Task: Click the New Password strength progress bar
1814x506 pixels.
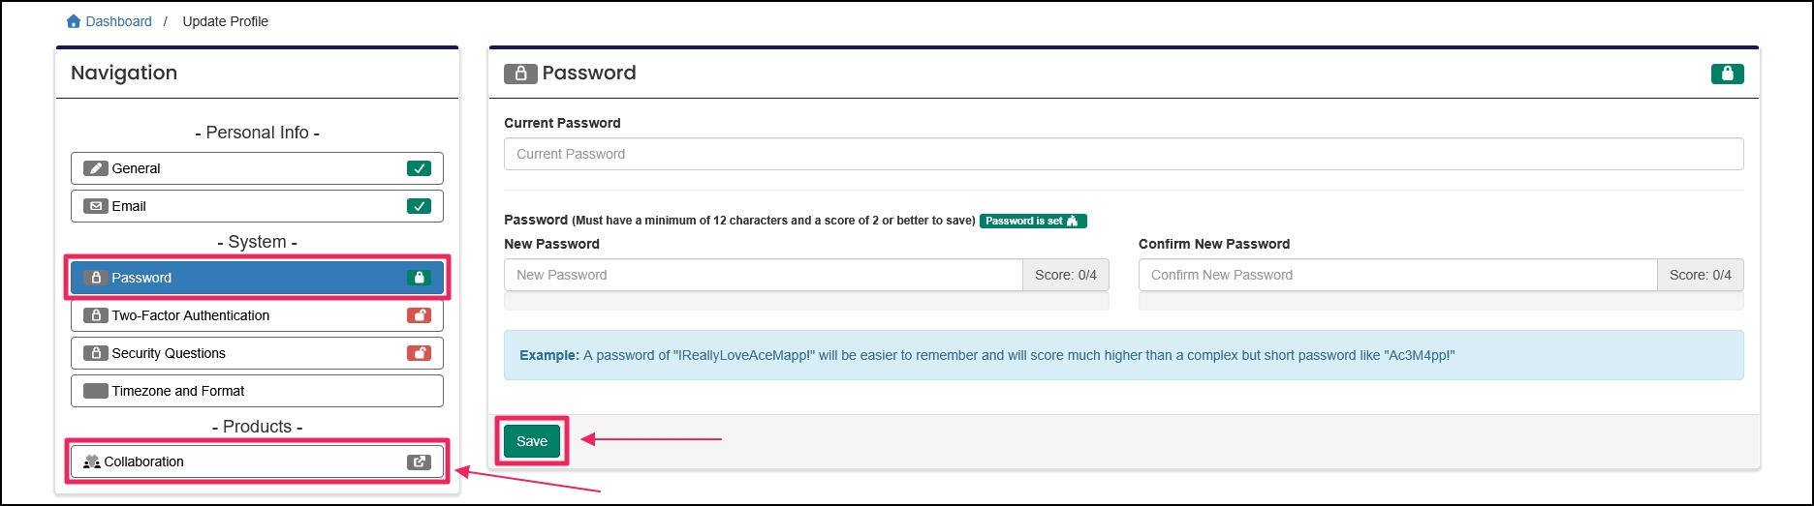Action: [x=806, y=302]
